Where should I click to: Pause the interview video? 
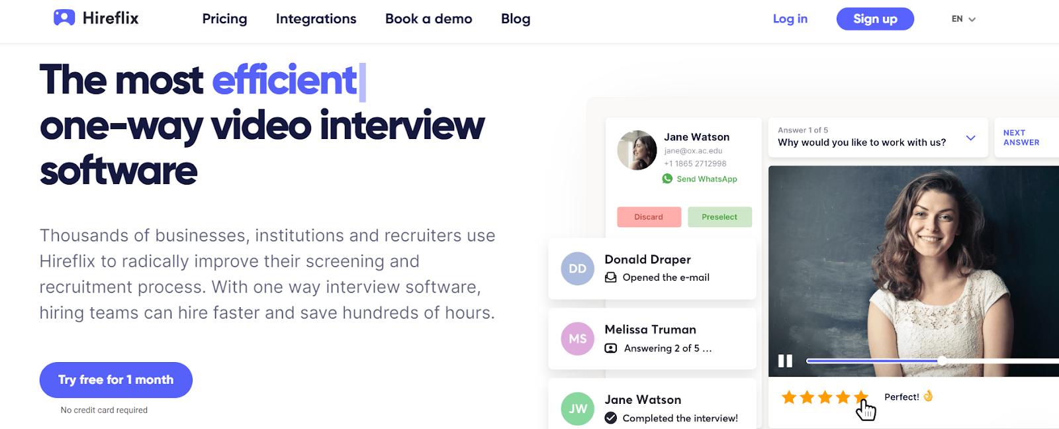(x=785, y=361)
